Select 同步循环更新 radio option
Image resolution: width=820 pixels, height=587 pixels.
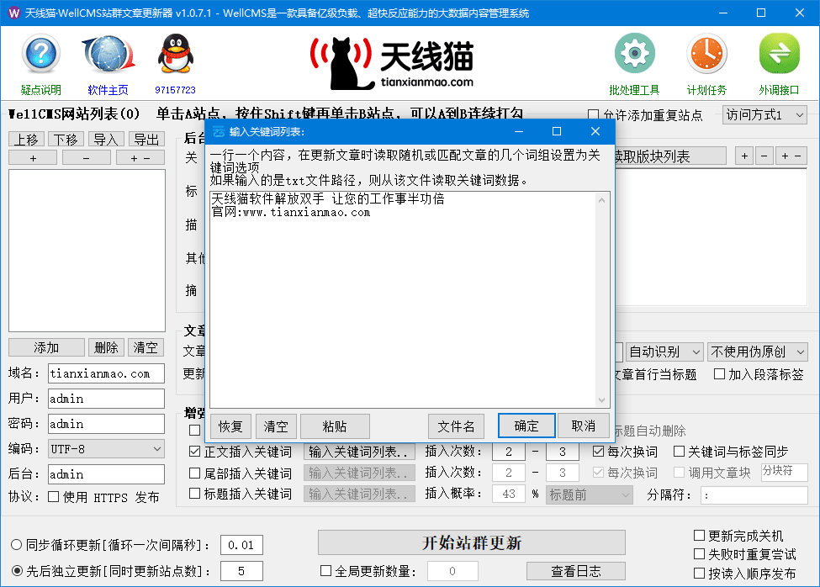click(17, 545)
